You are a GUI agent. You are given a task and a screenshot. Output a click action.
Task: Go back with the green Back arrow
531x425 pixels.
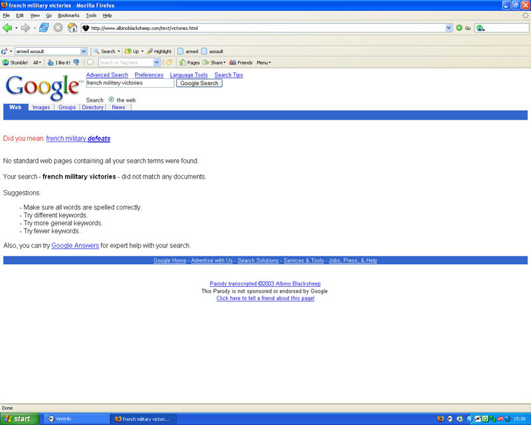tap(7, 28)
